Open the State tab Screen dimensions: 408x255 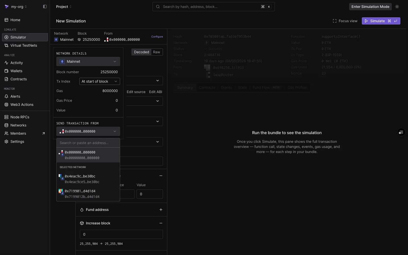242,87
